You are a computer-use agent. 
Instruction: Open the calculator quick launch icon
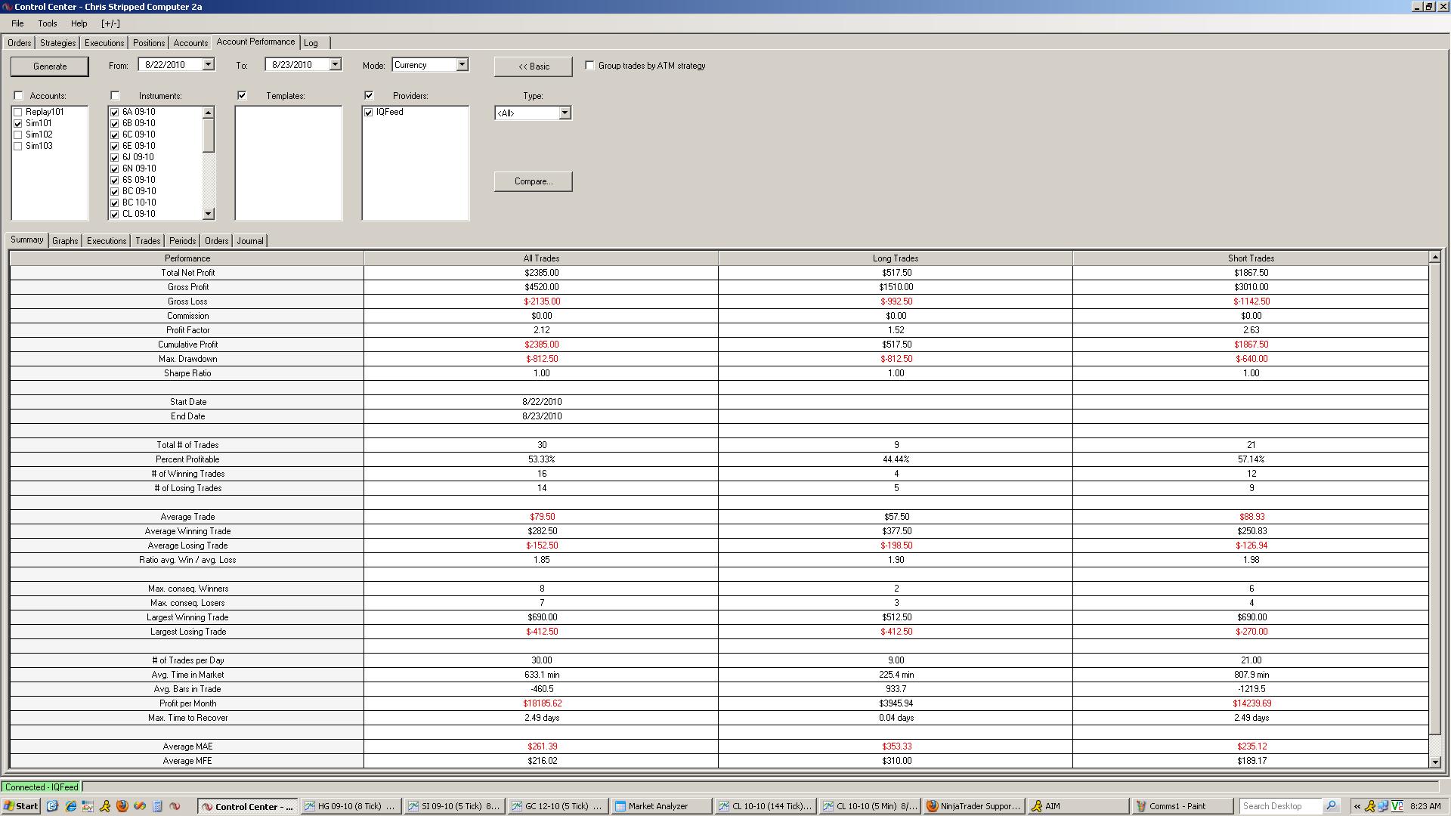[157, 806]
